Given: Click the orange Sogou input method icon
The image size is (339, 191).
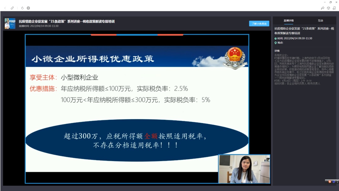Looking at the screenshot, I should click(330, 182).
